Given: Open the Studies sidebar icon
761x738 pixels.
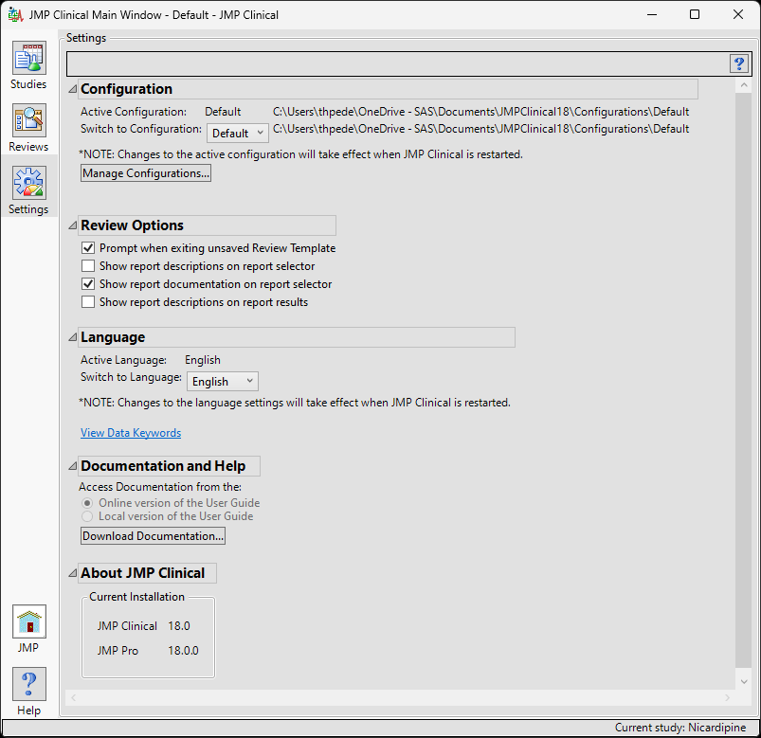Looking at the screenshot, I should (29, 58).
